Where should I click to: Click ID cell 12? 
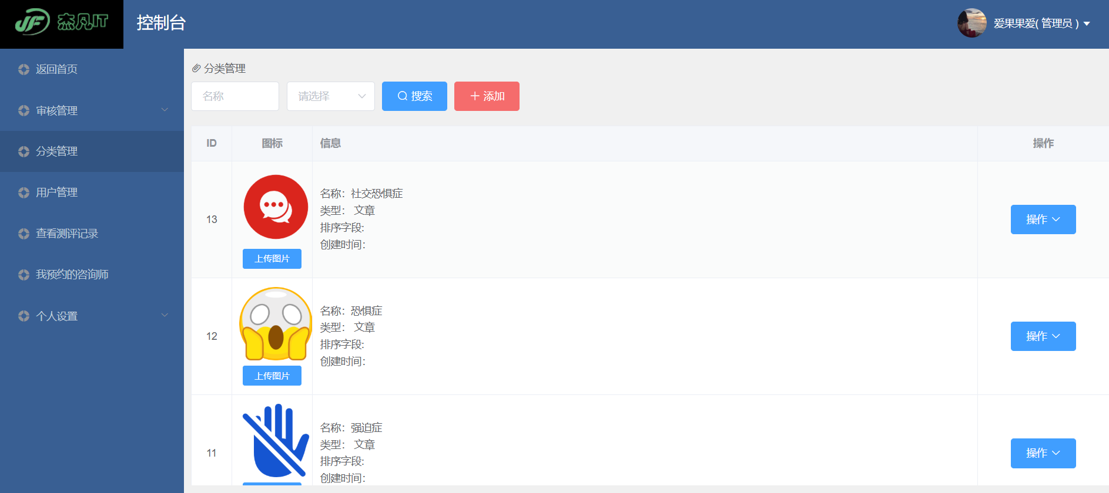coord(212,336)
